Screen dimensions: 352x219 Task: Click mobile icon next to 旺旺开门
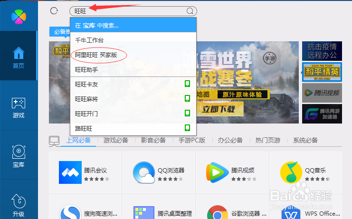187,113
